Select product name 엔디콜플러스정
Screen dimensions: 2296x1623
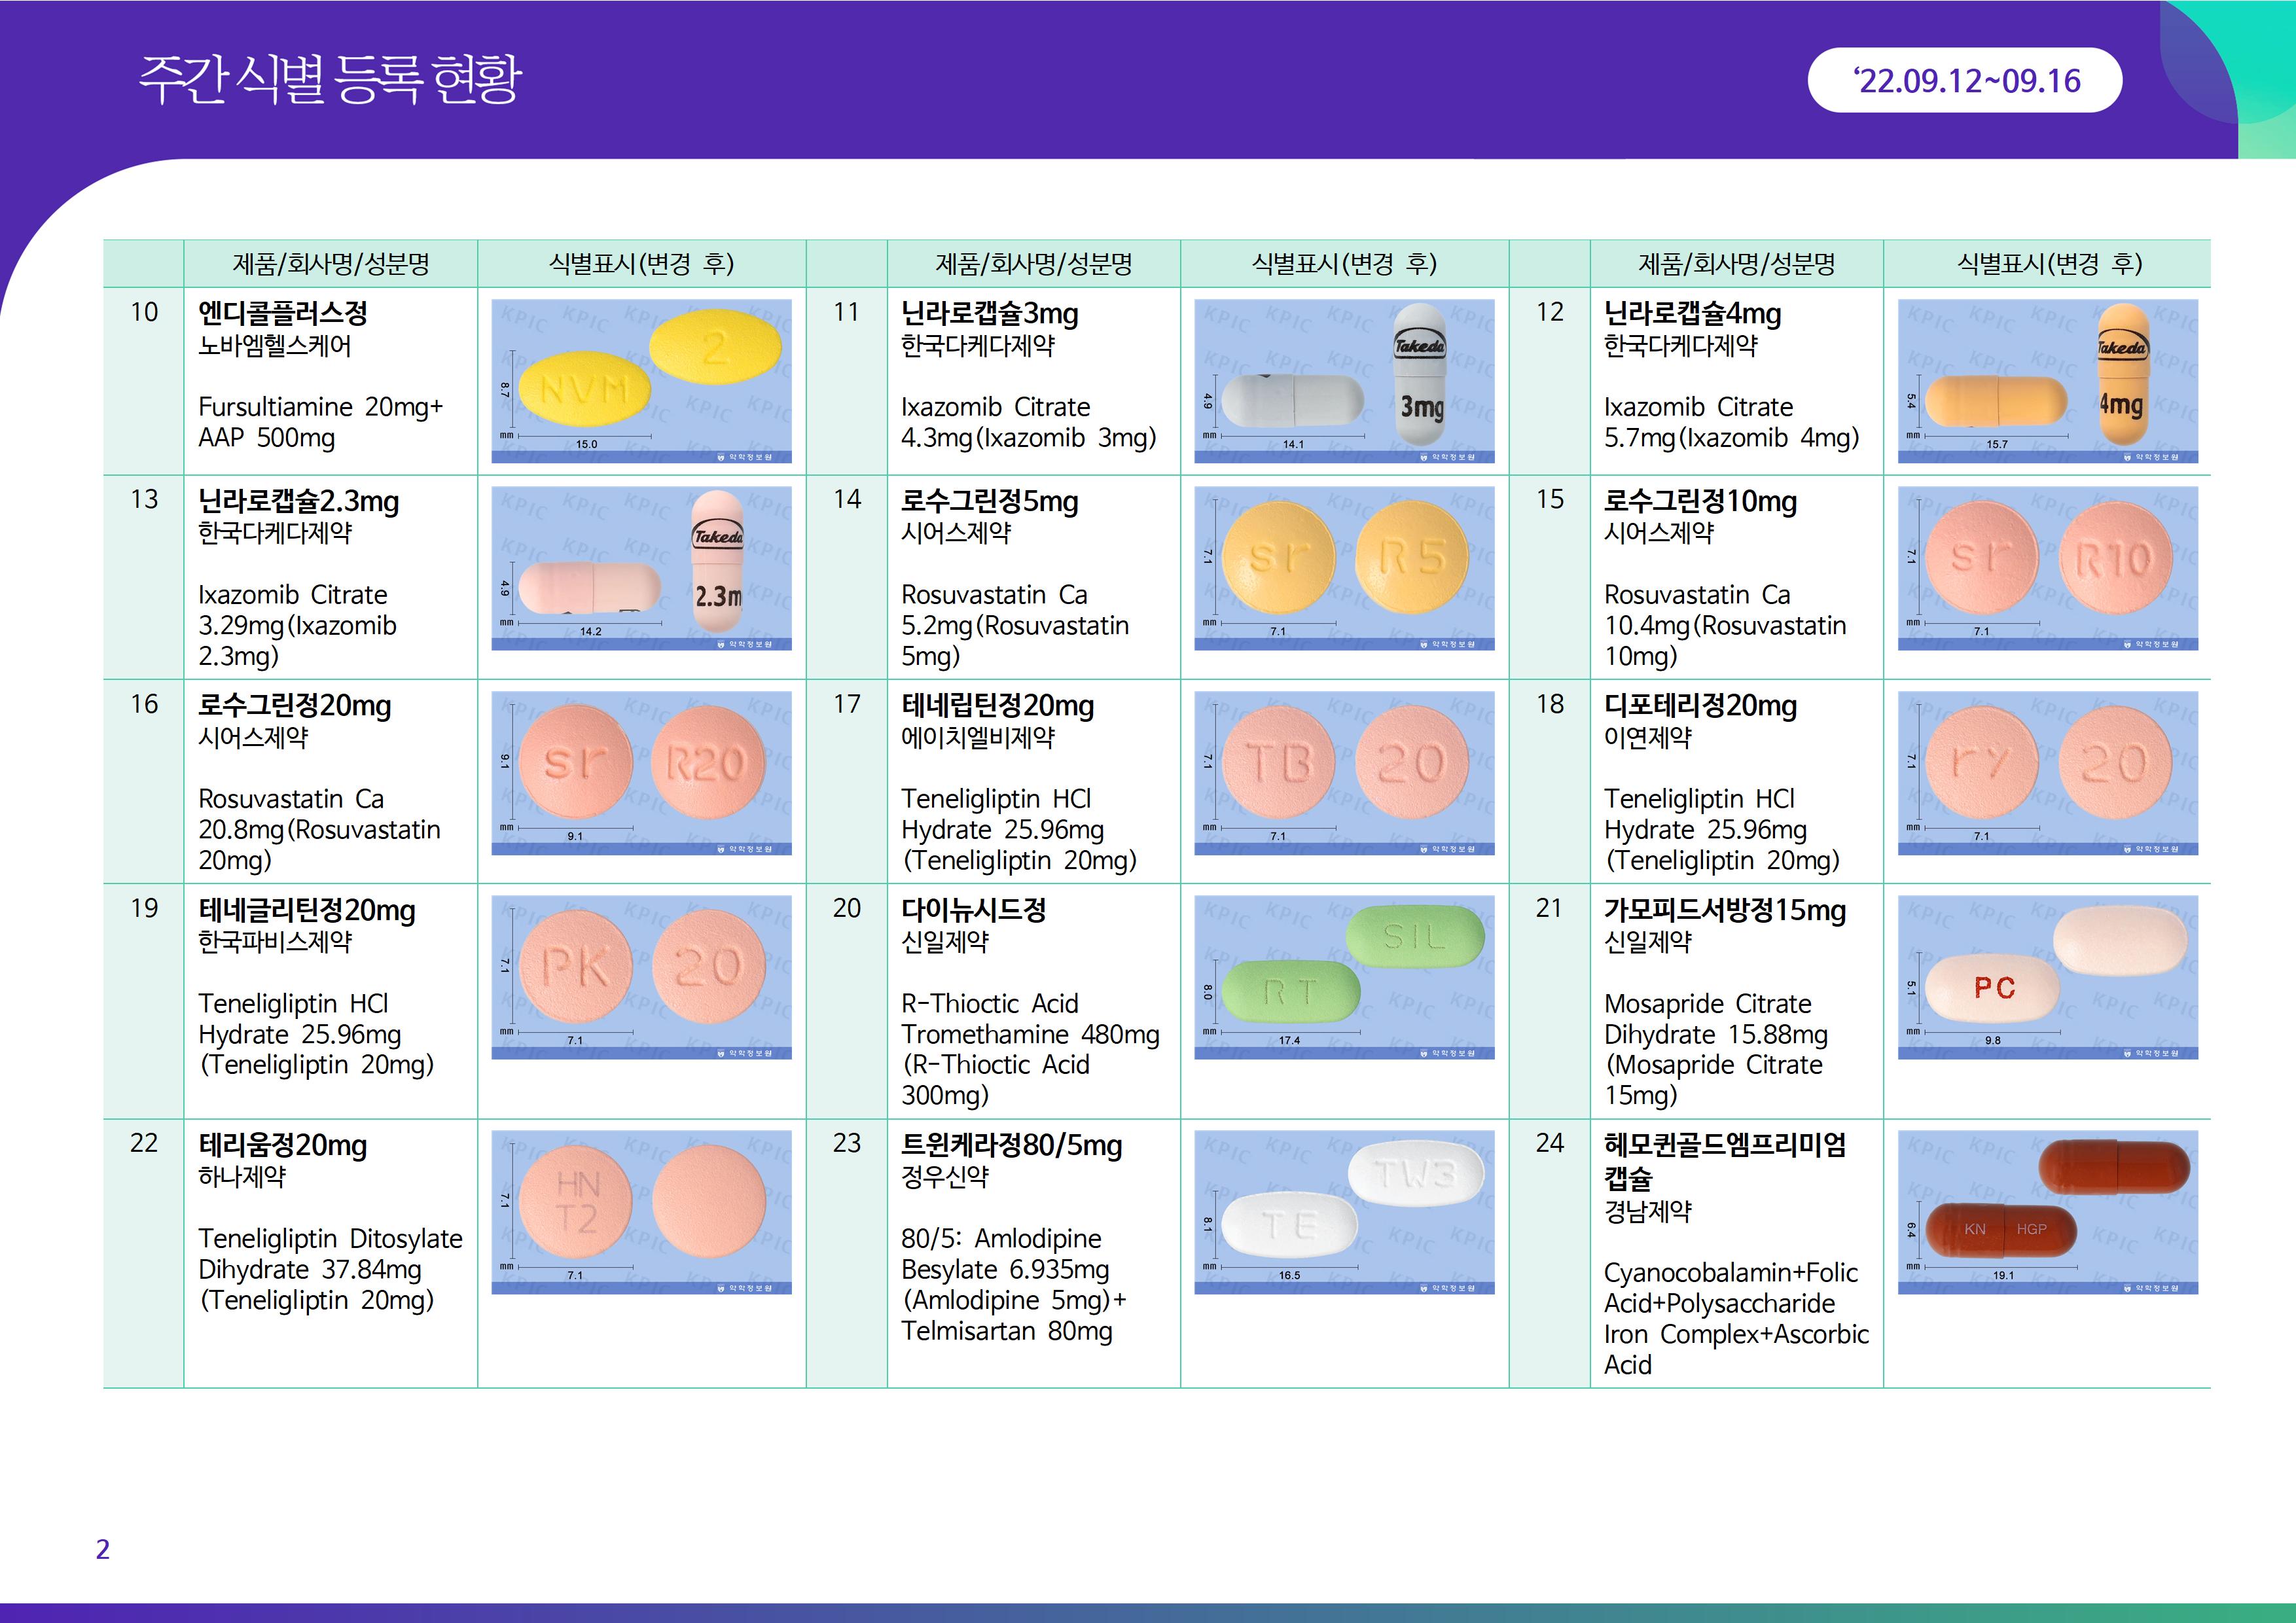(x=283, y=313)
